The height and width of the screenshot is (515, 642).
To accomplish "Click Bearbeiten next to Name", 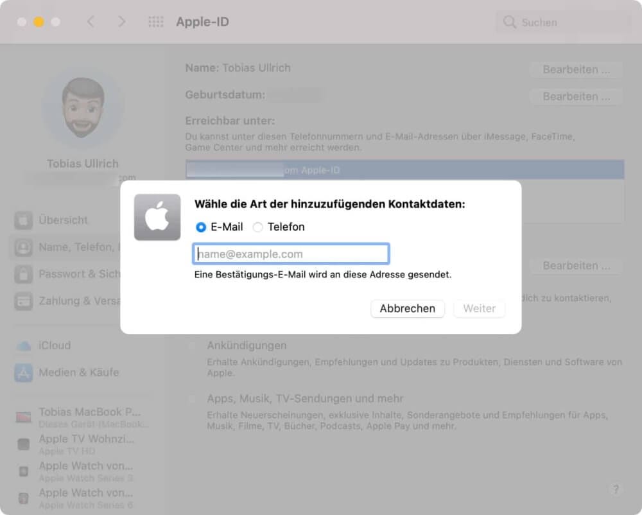I will point(576,69).
